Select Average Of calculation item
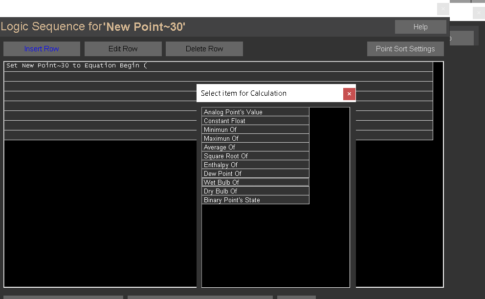 coord(255,147)
